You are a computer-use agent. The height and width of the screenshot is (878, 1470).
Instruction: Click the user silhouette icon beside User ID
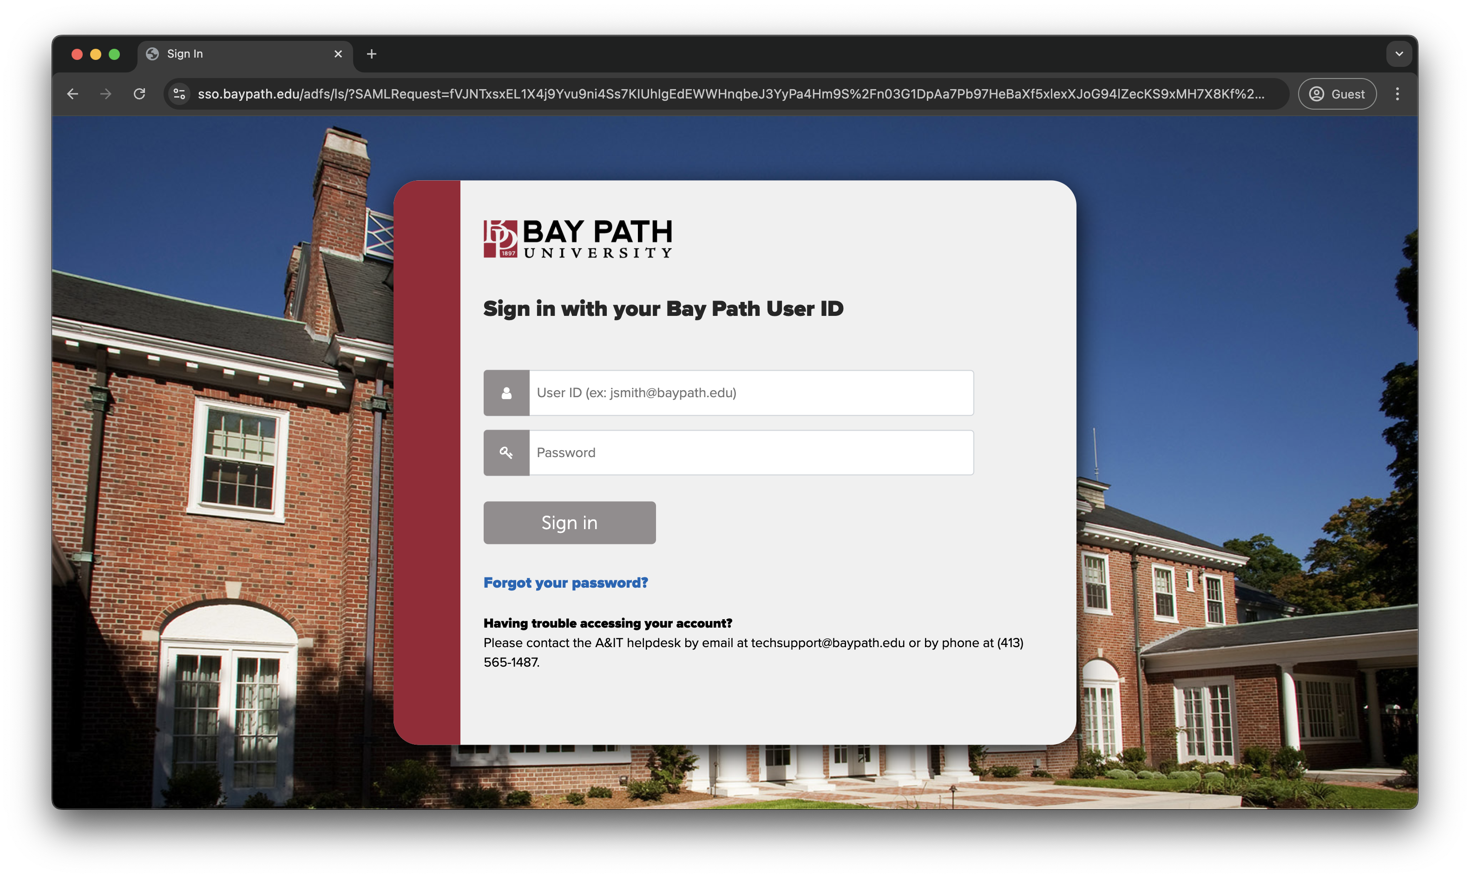point(506,393)
